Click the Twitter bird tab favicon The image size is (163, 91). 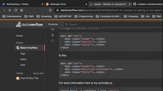pos(4,4)
